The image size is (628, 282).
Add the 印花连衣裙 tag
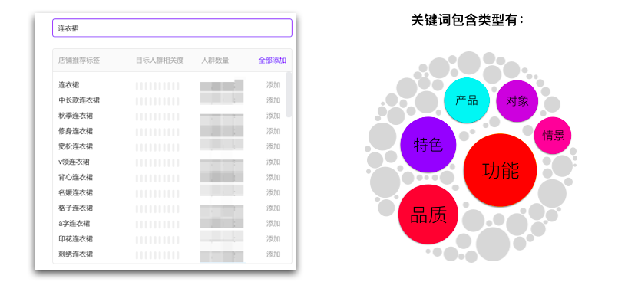(x=273, y=239)
